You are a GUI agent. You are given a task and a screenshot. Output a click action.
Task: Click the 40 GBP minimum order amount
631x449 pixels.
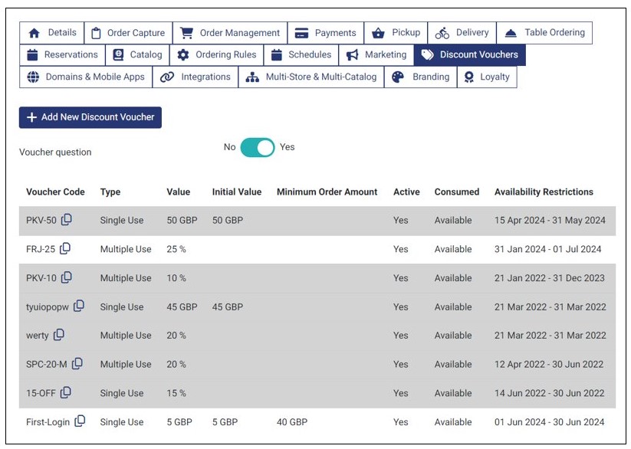[292, 422]
